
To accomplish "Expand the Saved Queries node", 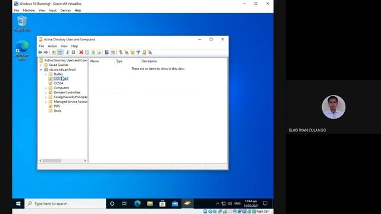I will point(41,65).
